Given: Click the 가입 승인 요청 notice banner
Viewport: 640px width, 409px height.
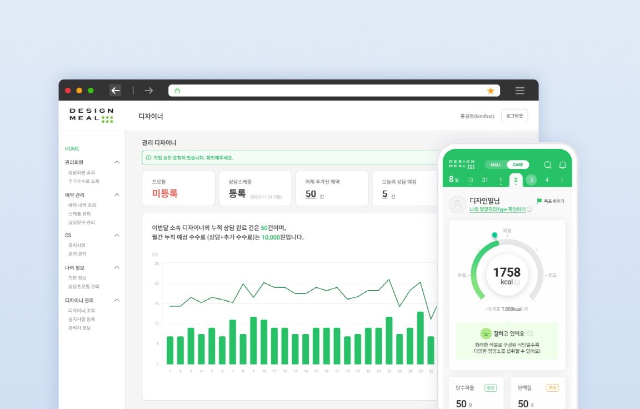Looking at the screenshot, I should click(291, 158).
